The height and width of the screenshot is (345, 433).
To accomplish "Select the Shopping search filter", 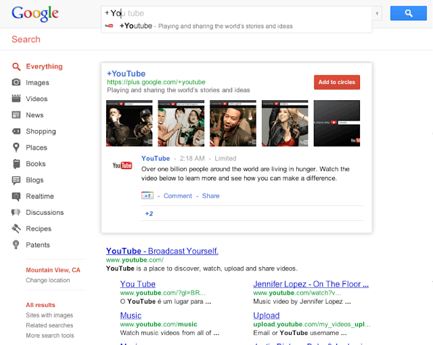I will (41, 131).
